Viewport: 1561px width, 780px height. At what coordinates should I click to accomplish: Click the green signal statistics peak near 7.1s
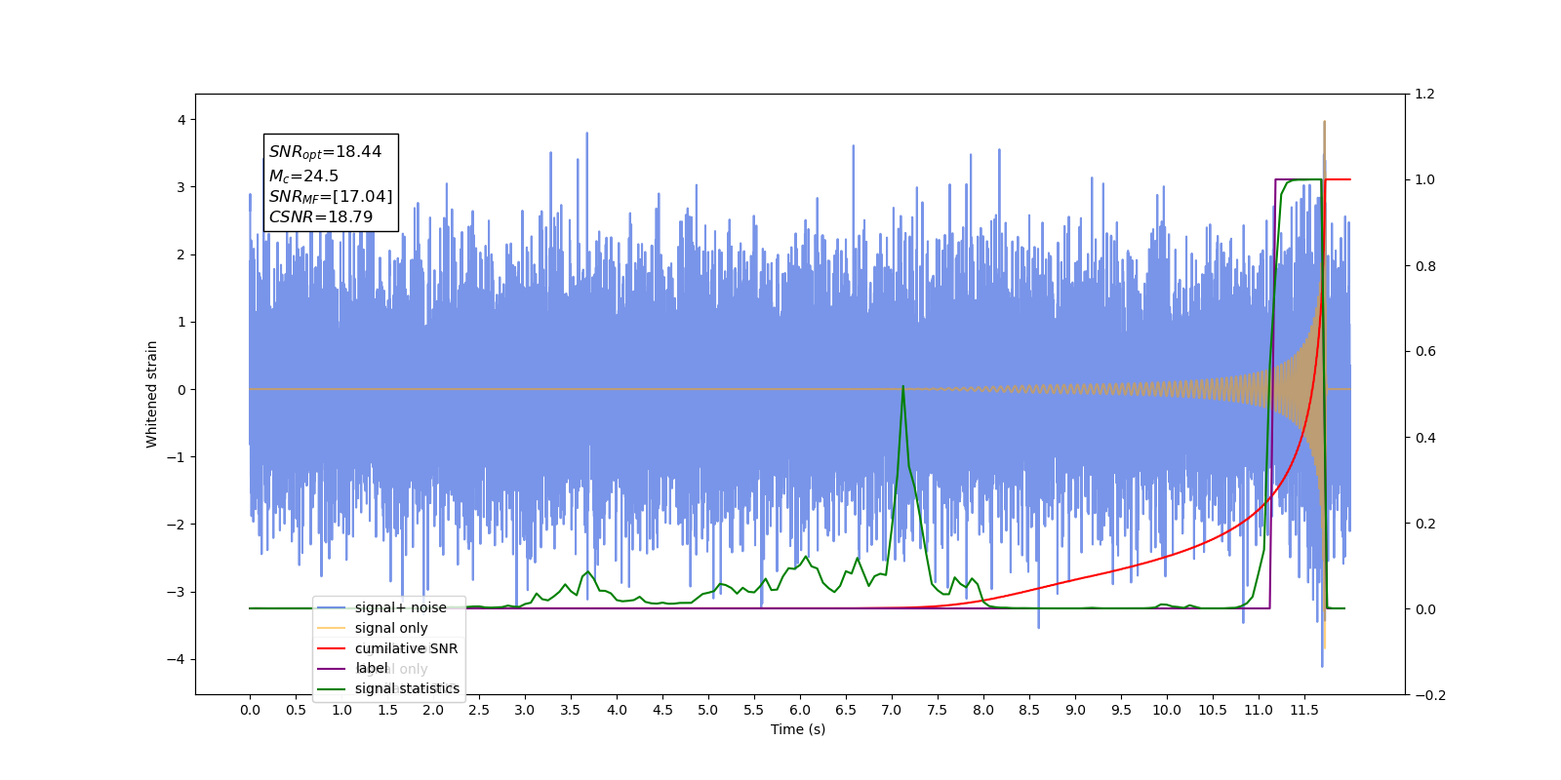pyautogui.click(x=903, y=387)
